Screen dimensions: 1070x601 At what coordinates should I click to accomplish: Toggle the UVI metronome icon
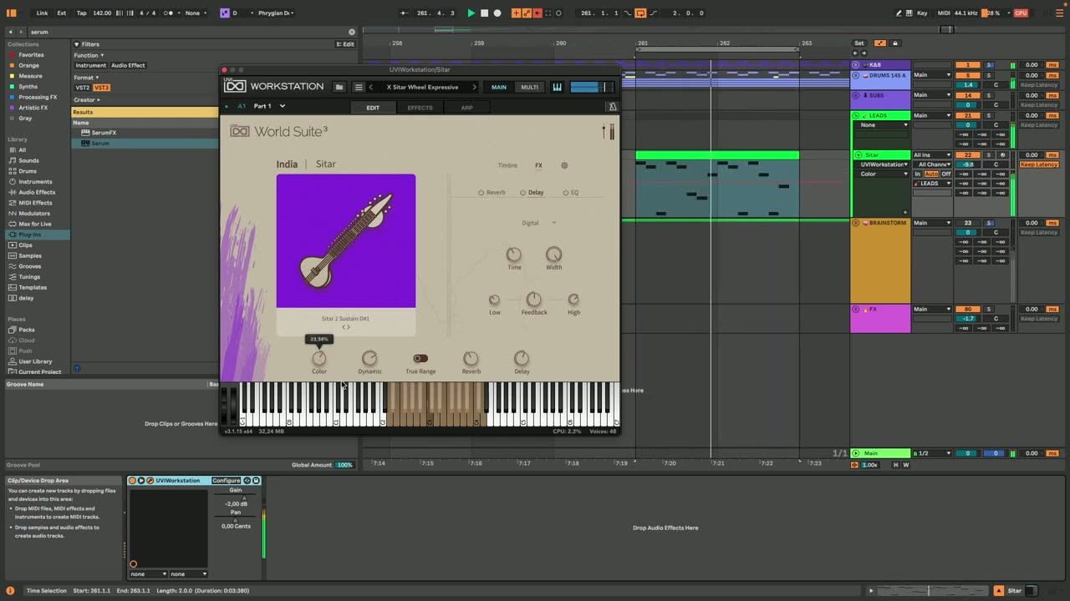coord(612,107)
